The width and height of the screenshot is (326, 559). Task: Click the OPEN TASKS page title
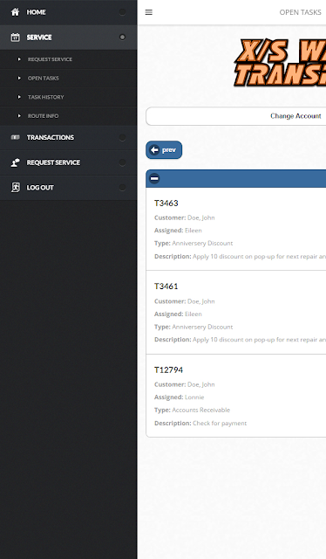click(x=301, y=12)
